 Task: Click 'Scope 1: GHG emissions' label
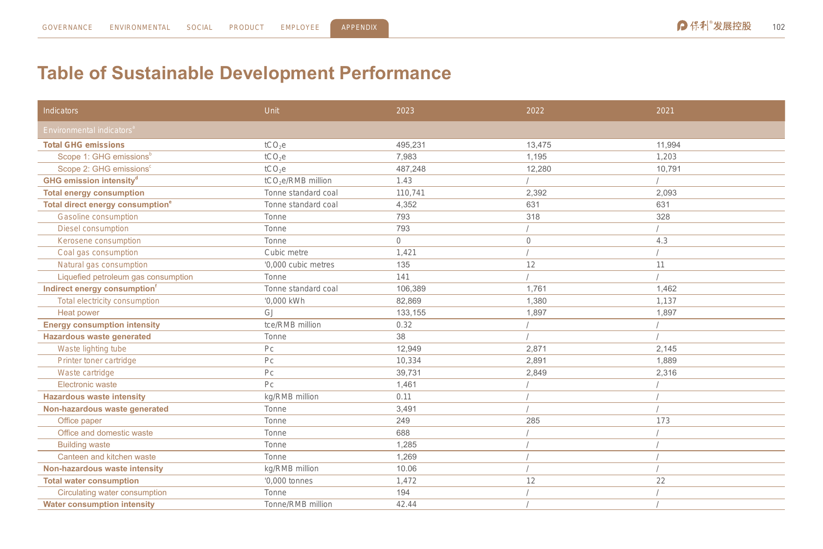click(x=105, y=156)
